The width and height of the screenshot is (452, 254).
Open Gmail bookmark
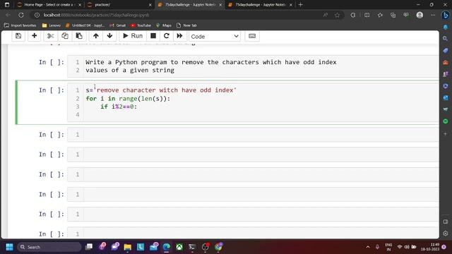(x=118, y=25)
